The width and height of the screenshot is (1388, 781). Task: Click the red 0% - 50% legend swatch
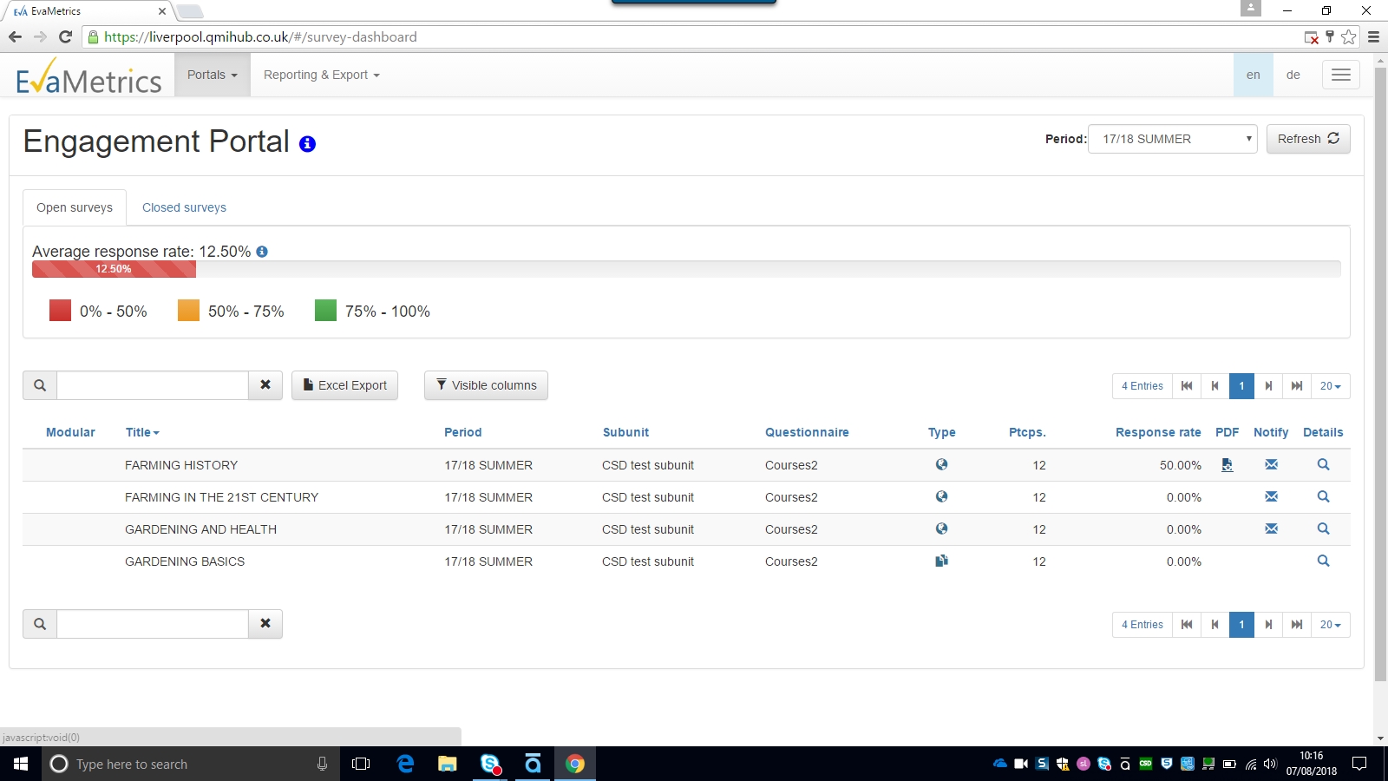[x=60, y=311]
